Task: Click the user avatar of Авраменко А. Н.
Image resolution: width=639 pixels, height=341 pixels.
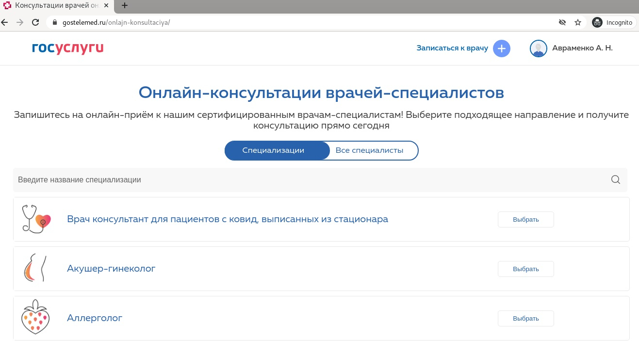Action: 539,48
